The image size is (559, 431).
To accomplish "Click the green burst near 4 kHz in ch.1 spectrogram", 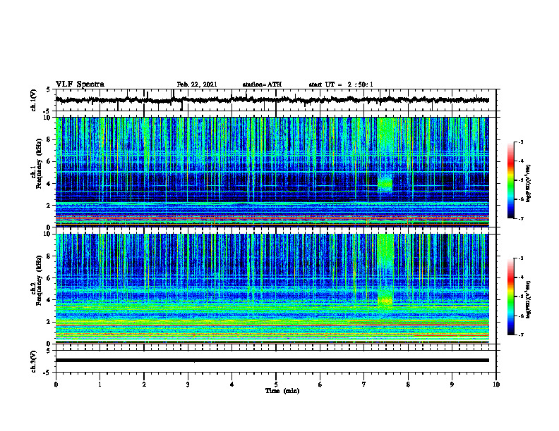I will pyautogui.click(x=385, y=183).
